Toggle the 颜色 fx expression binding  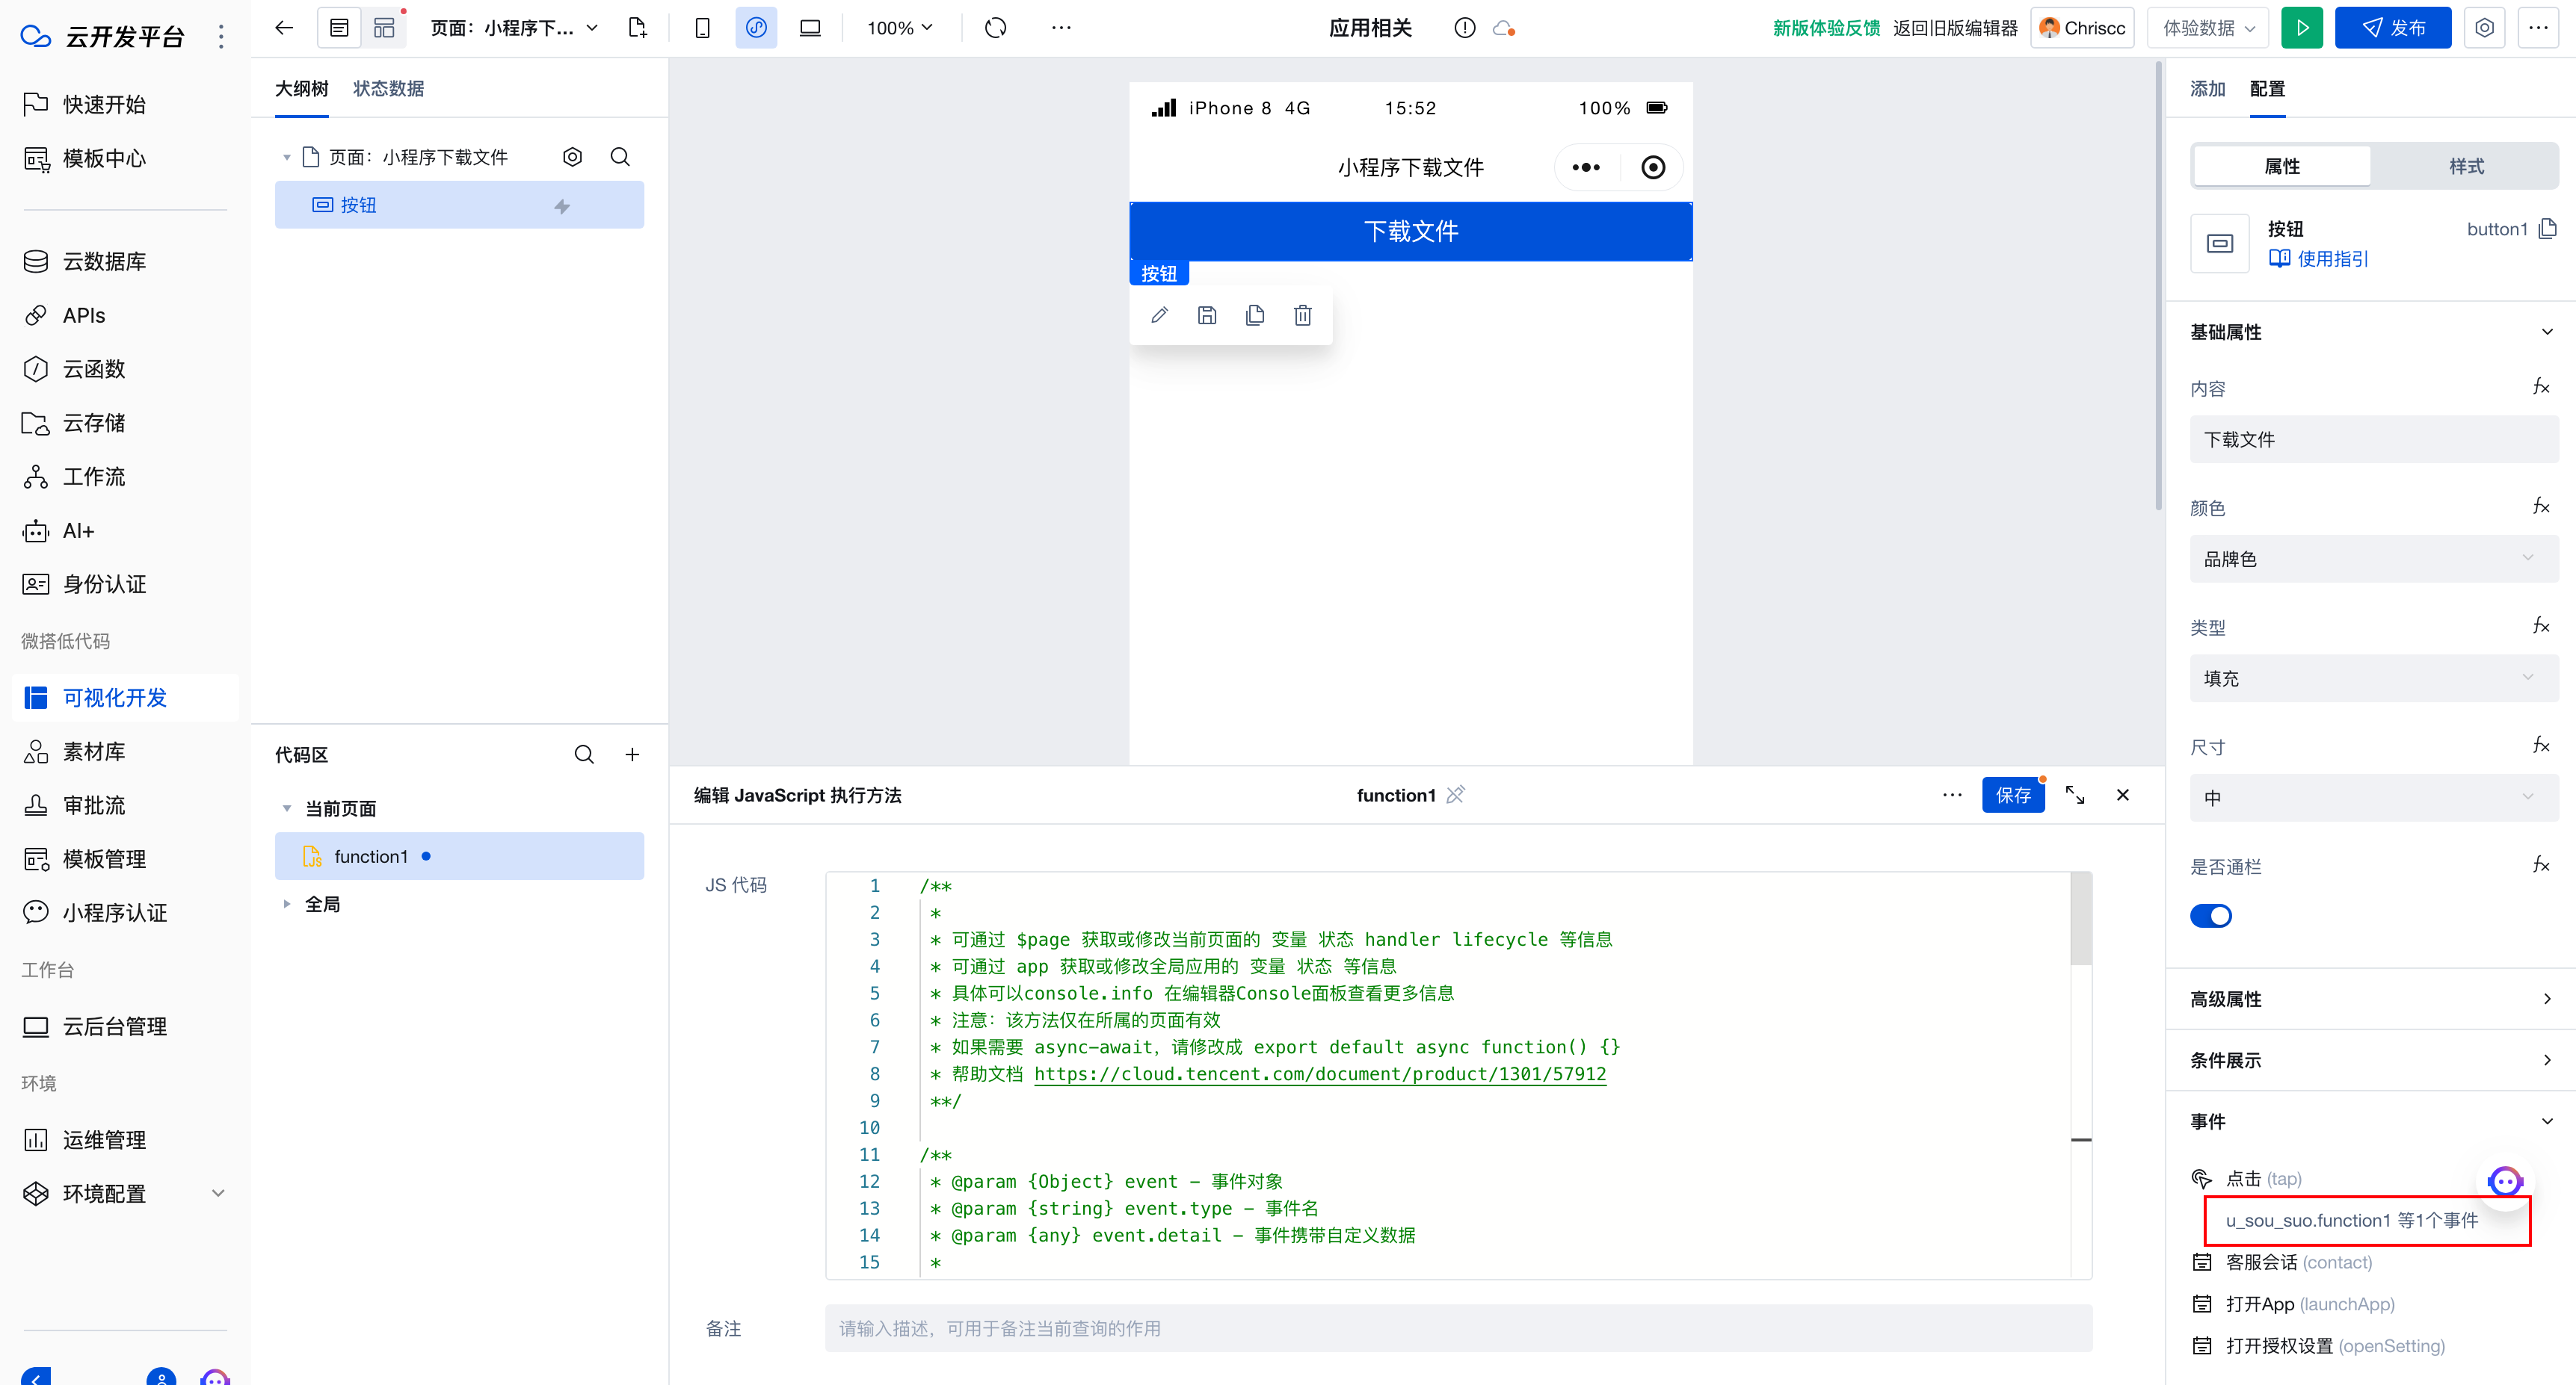point(2541,506)
